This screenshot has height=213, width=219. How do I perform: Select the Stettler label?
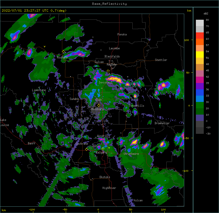click(x=161, y=60)
